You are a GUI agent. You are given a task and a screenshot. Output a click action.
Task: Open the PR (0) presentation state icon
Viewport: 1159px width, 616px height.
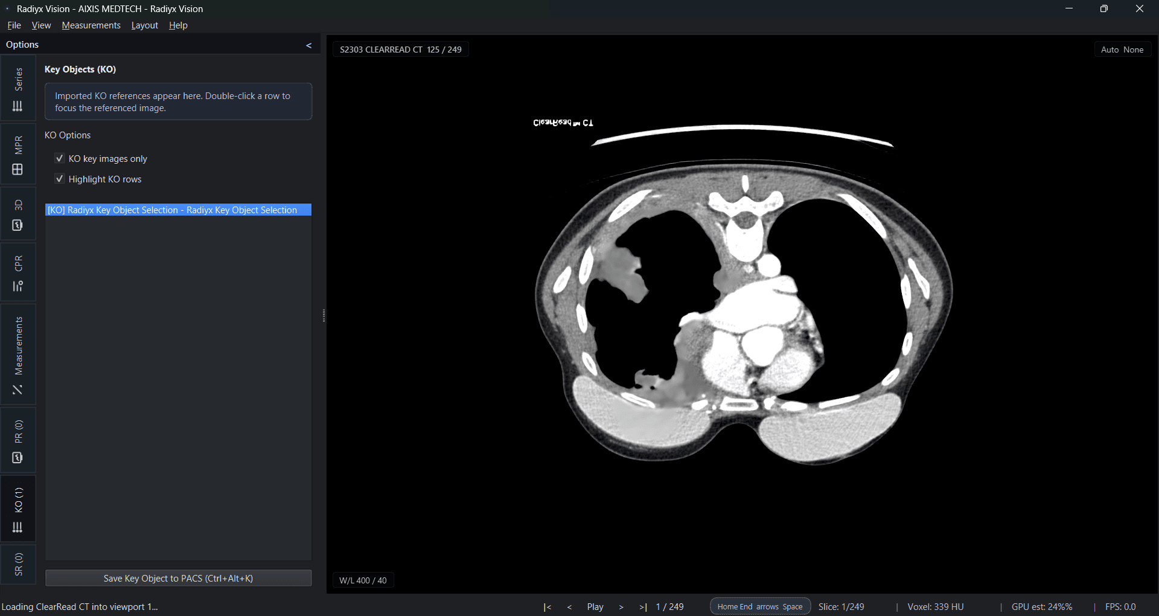[x=18, y=458]
